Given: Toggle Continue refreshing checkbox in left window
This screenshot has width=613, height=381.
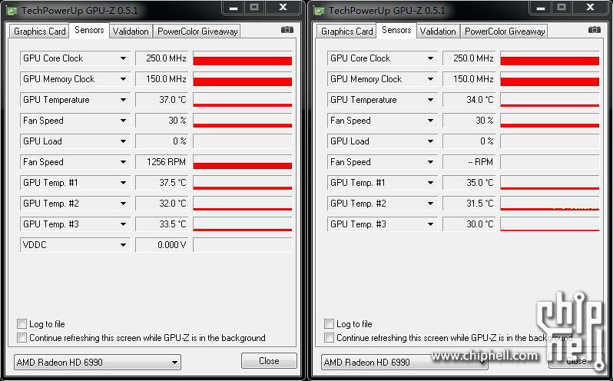Looking at the screenshot, I should pyautogui.click(x=22, y=338).
